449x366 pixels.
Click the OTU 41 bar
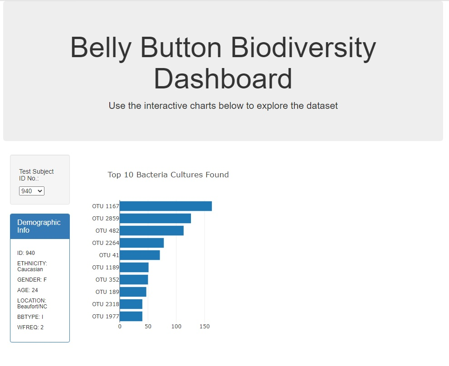(139, 255)
